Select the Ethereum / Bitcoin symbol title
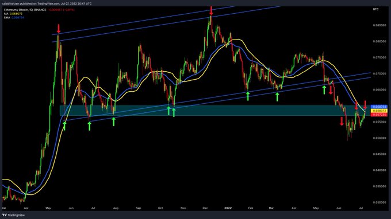The width and height of the screenshot is (391, 219). tap(25, 10)
